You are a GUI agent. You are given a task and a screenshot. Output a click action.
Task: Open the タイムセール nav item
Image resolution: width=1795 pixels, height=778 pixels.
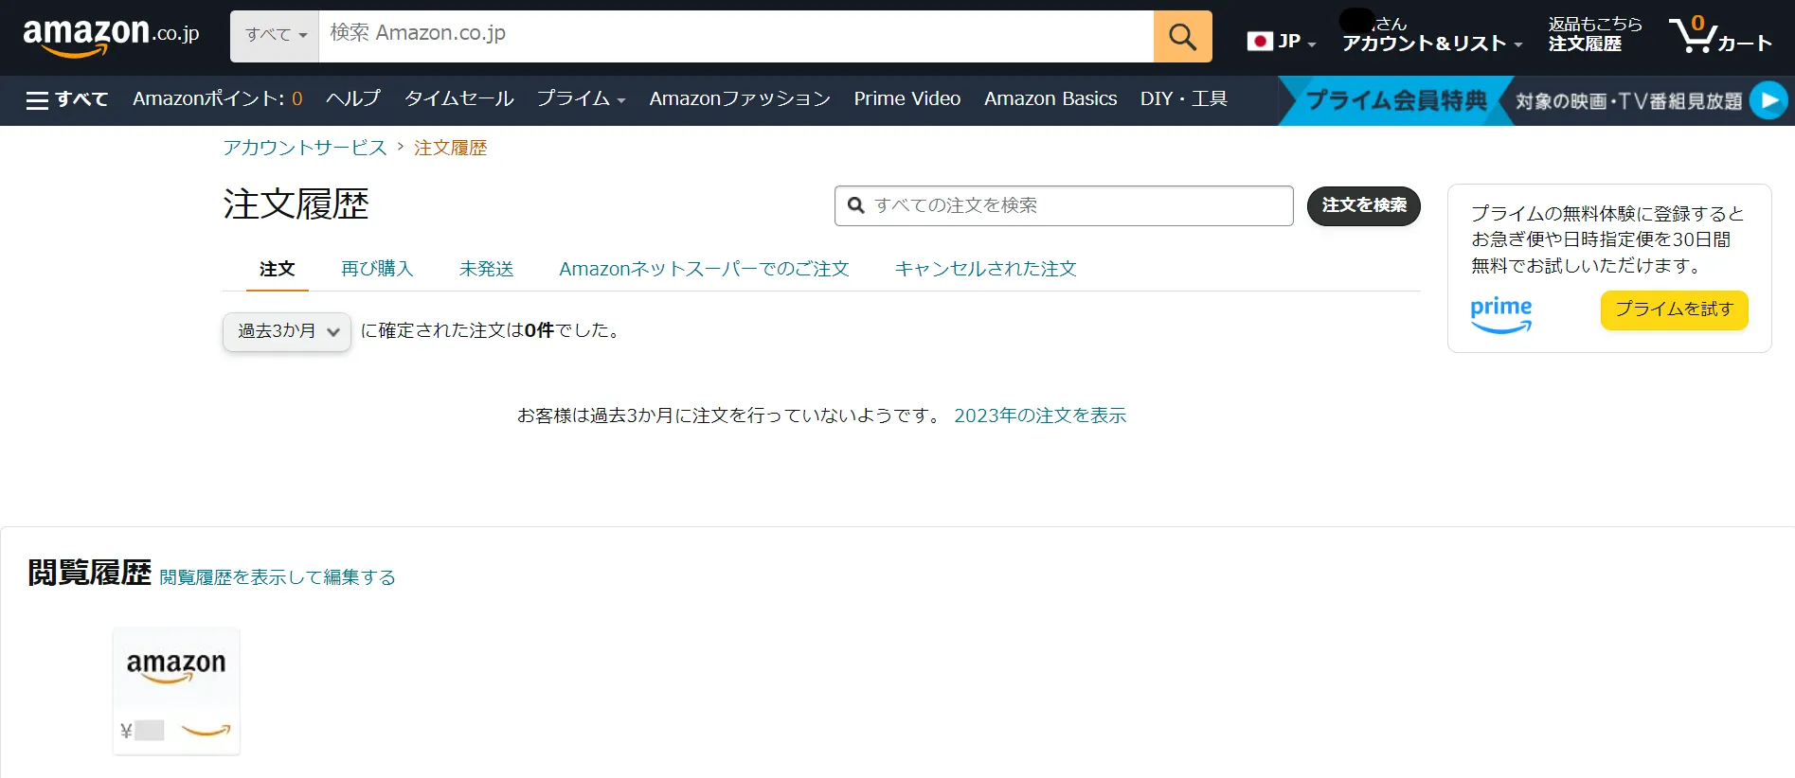[459, 98]
